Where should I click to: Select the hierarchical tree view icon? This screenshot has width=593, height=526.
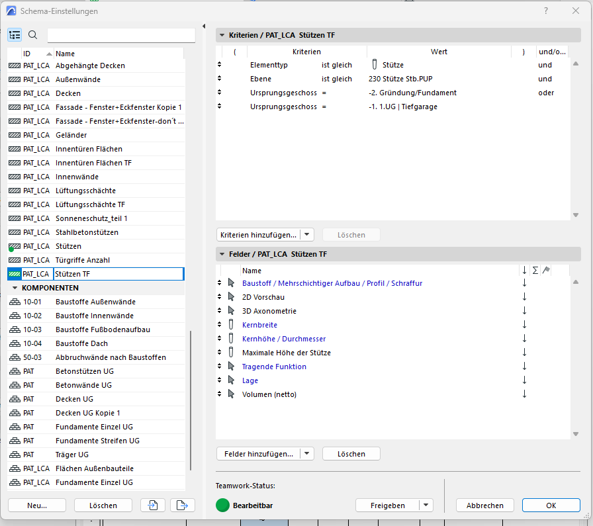pyautogui.click(x=15, y=35)
